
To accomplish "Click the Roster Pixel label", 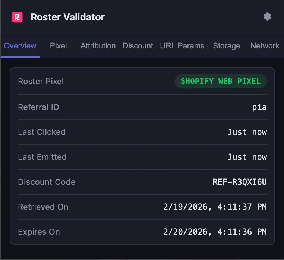I will tap(41, 81).
